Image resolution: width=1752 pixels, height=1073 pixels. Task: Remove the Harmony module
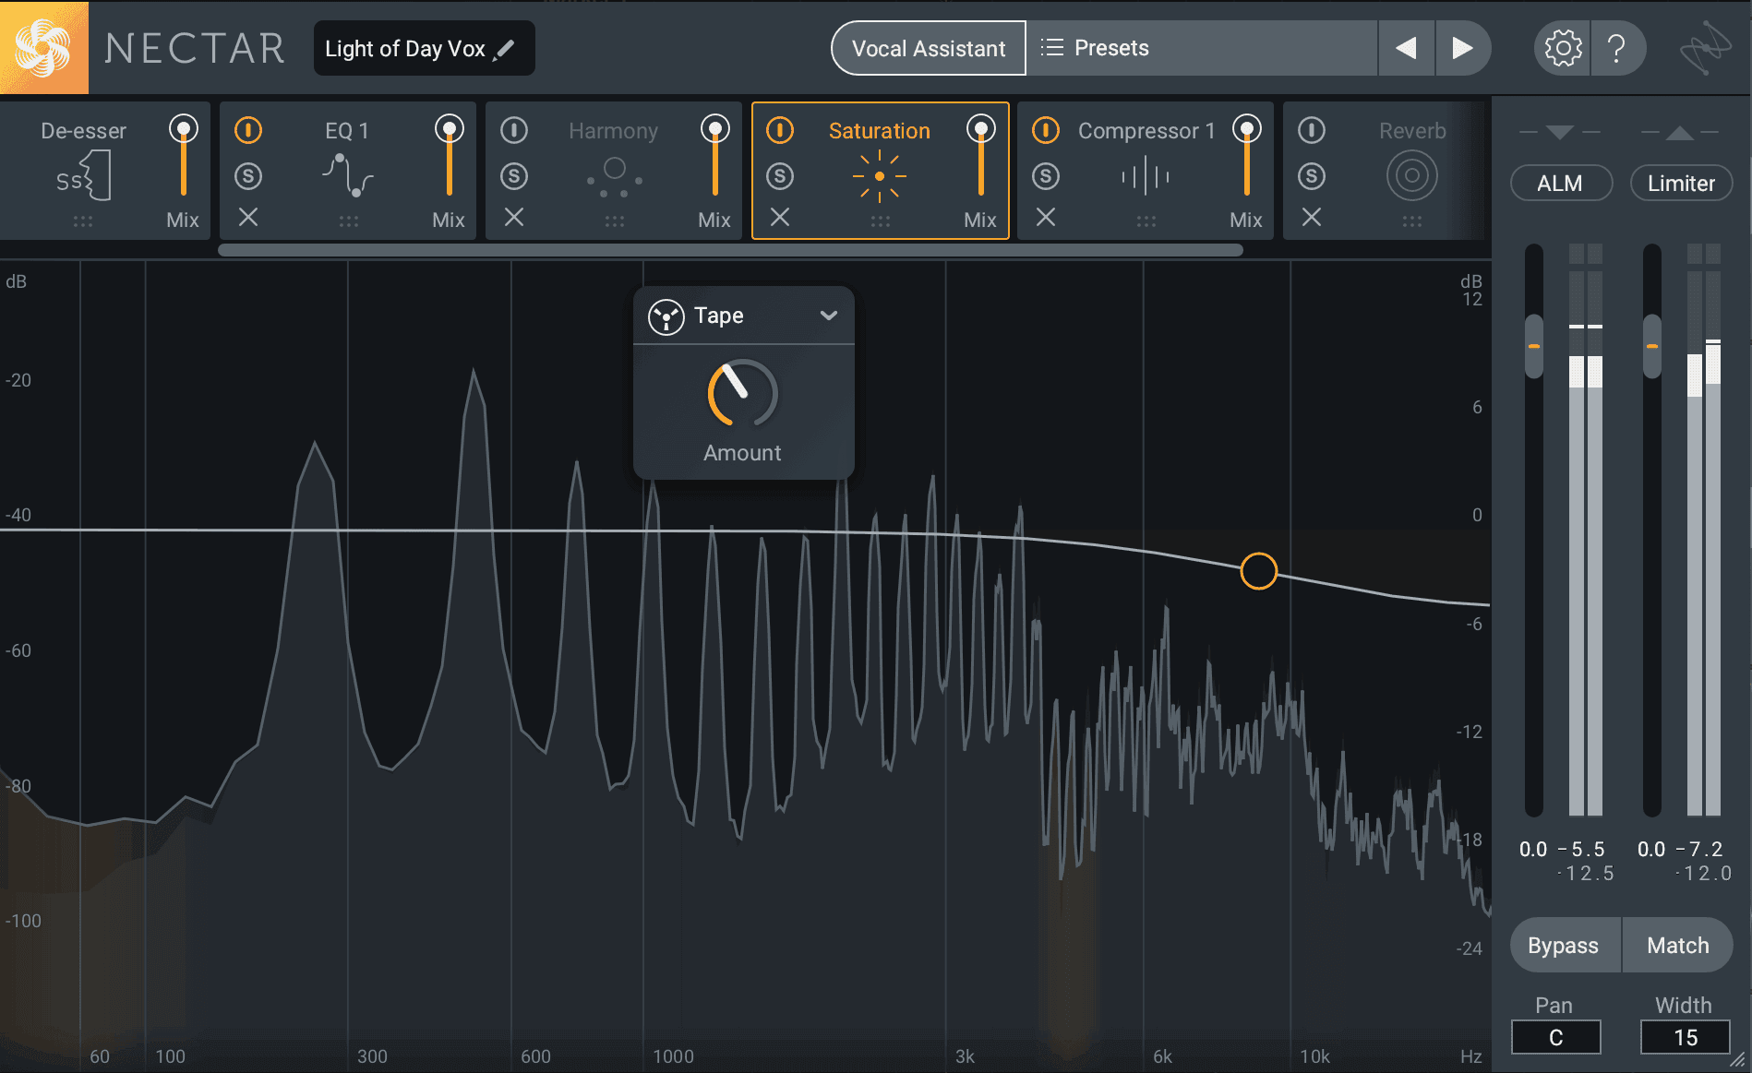pos(514,217)
